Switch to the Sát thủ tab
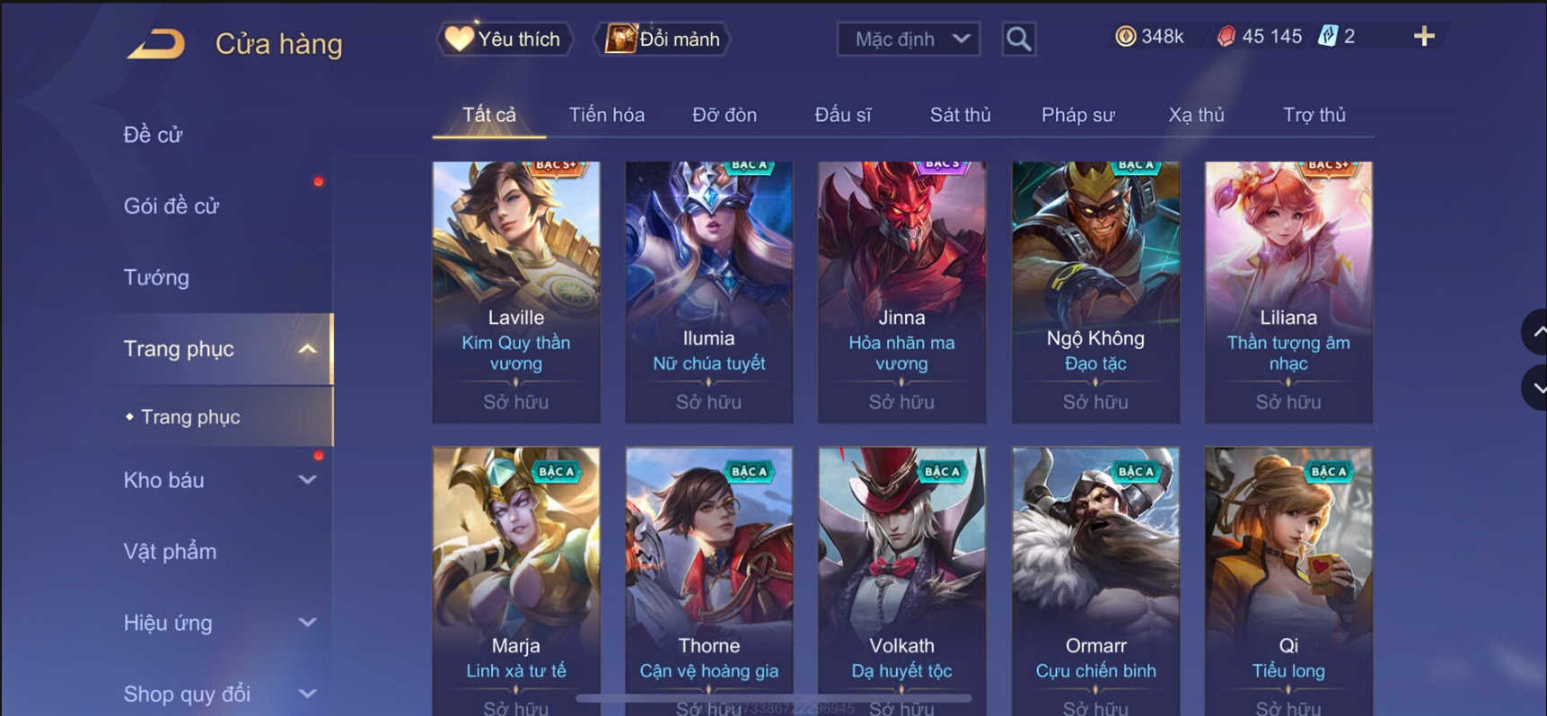Screen dimensions: 1547x716 point(960,115)
